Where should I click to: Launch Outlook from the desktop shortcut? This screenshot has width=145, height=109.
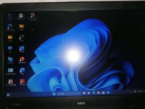coord(22,49)
